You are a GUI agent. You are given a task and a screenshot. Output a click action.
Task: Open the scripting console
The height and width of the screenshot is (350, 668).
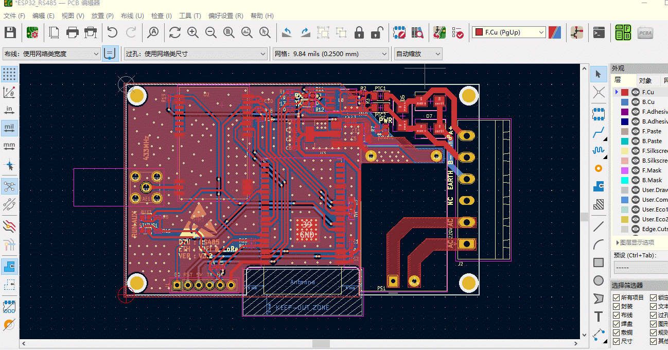click(x=599, y=33)
